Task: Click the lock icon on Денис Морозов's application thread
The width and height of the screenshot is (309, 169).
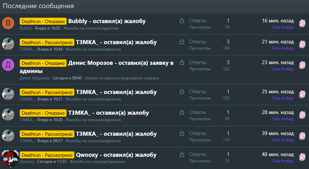Action: [x=182, y=63]
